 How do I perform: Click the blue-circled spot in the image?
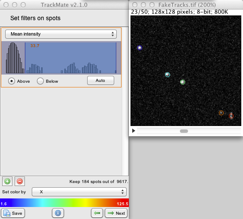[x=140, y=48]
